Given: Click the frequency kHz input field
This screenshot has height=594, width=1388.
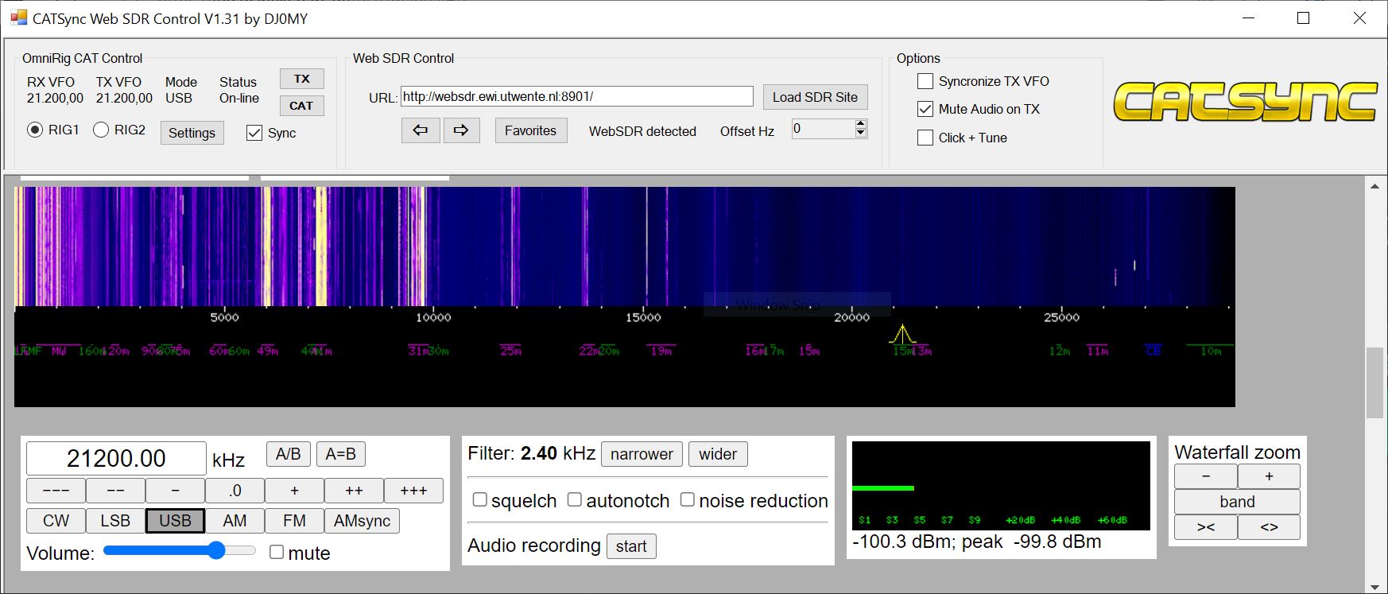Looking at the screenshot, I should point(116,459).
